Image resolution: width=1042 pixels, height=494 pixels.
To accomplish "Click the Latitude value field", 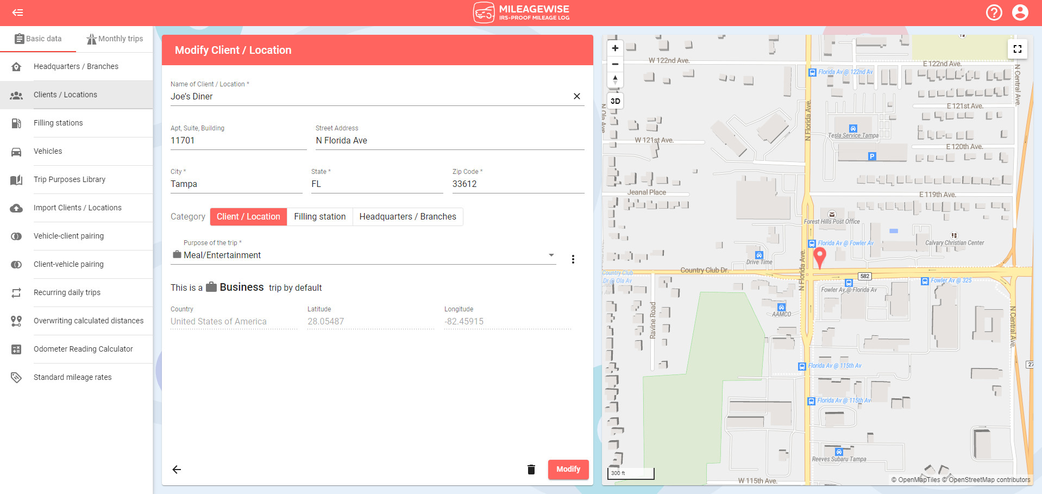I will (x=371, y=321).
